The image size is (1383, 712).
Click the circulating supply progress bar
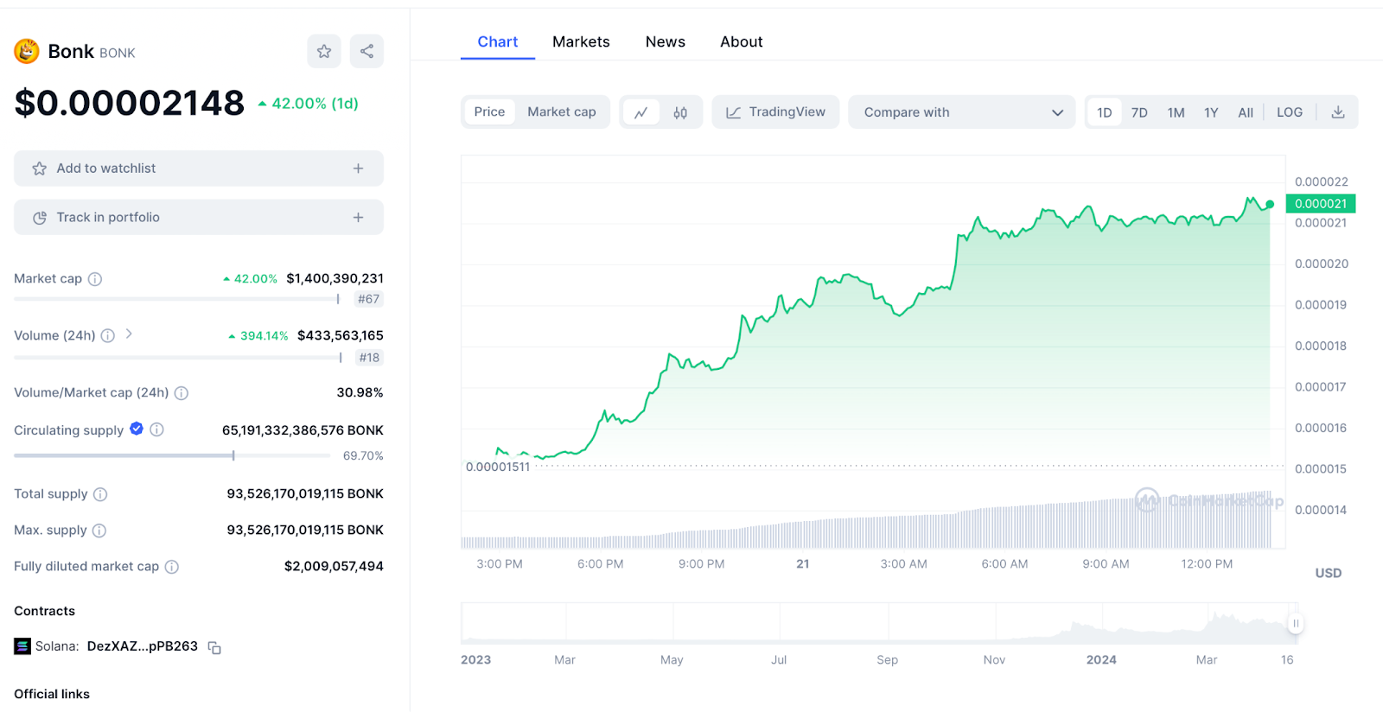(172, 455)
